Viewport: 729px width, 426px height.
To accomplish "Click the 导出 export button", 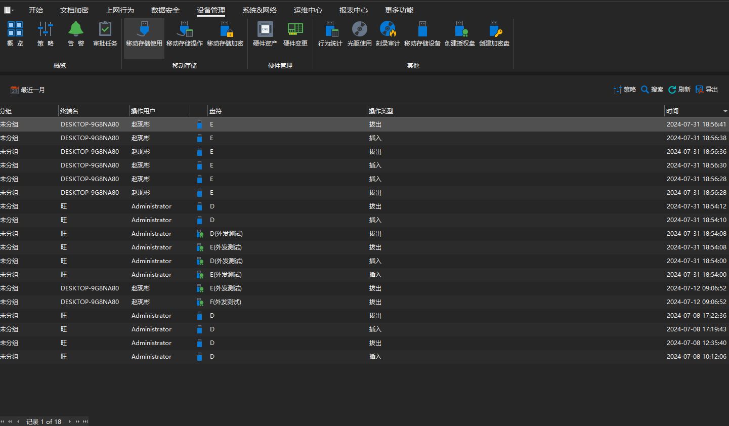I will (x=707, y=90).
